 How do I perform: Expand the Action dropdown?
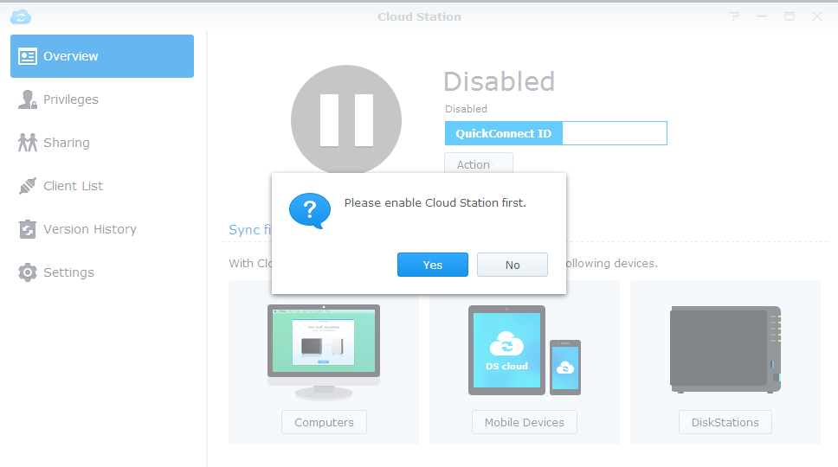(x=479, y=164)
